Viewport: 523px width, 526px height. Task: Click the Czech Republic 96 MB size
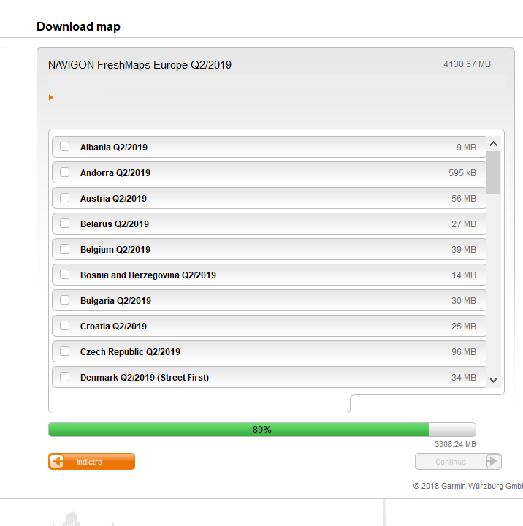[x=464, y=352]
